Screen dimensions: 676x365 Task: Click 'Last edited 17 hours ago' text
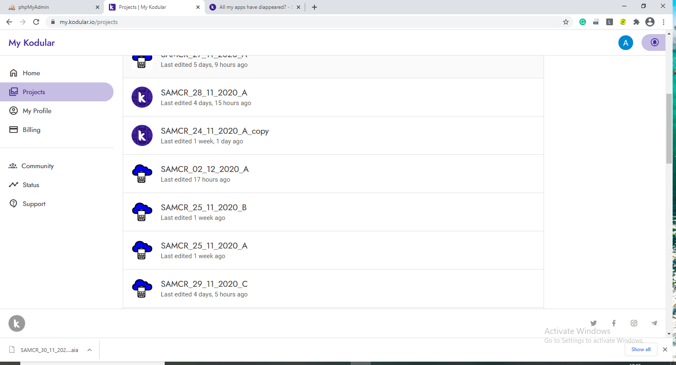(x=195, y=180)
